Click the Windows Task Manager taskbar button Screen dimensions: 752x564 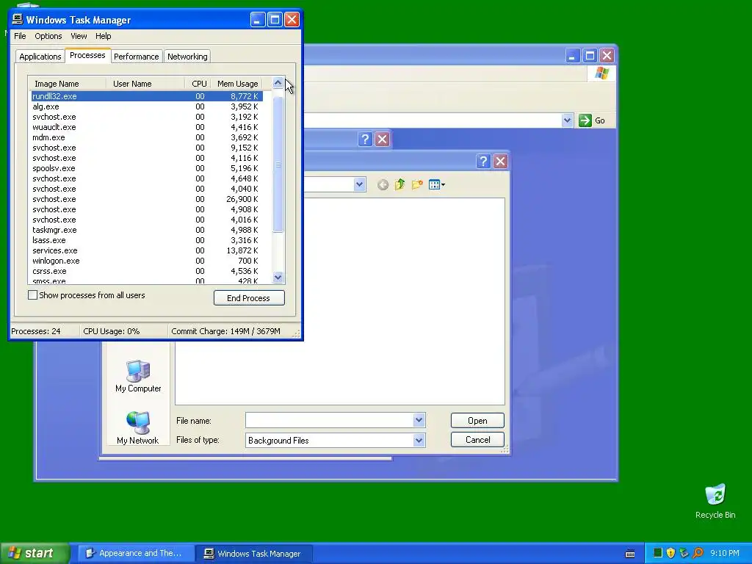pyautogui.click(x=254, y=554)
